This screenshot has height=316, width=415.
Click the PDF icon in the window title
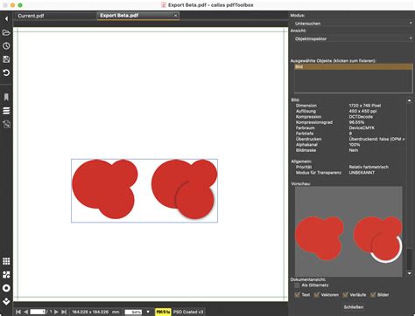[x=164, y=5]
